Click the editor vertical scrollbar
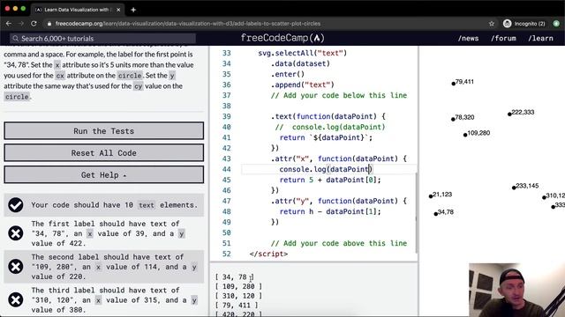This screenshot has width=565, height=317. point(416,212)
